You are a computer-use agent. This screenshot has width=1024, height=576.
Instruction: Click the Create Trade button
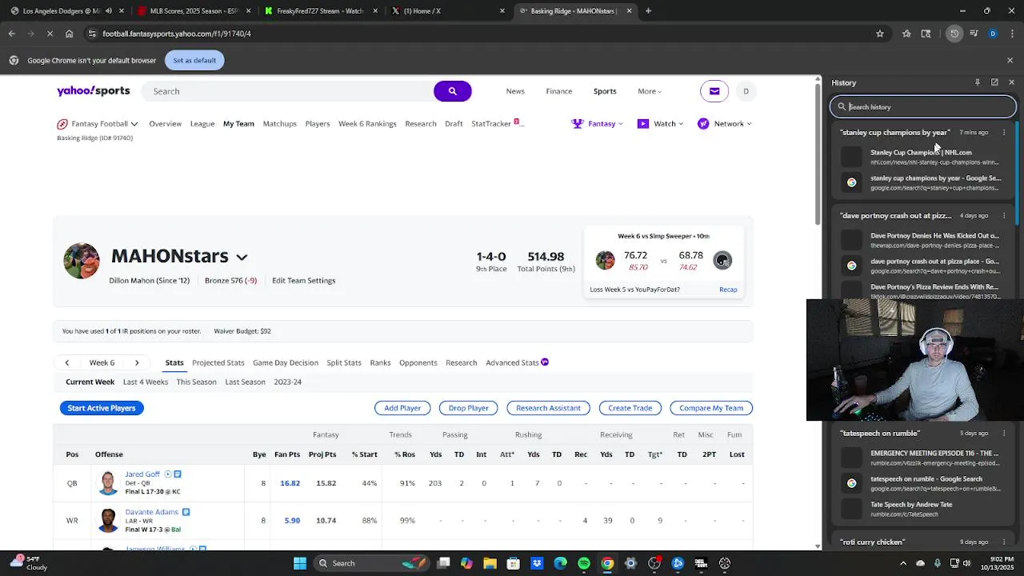click(630, 408)
